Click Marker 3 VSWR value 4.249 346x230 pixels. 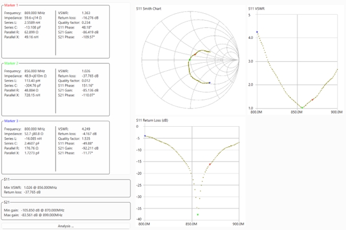click(86, 129)
